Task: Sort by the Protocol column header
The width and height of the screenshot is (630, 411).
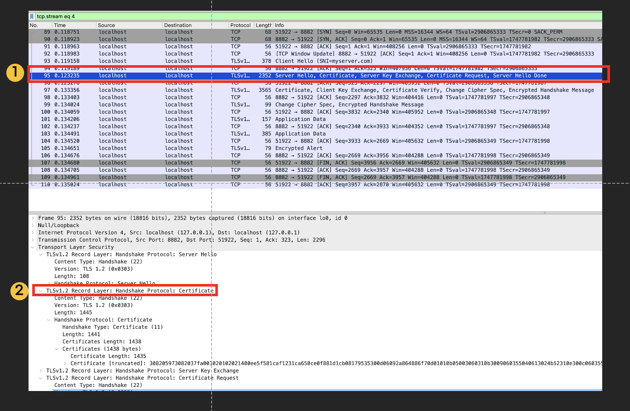Action: pos(241,25)
